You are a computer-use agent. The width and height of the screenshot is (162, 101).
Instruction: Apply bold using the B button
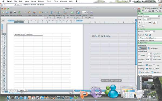click(x=140, y=22)
